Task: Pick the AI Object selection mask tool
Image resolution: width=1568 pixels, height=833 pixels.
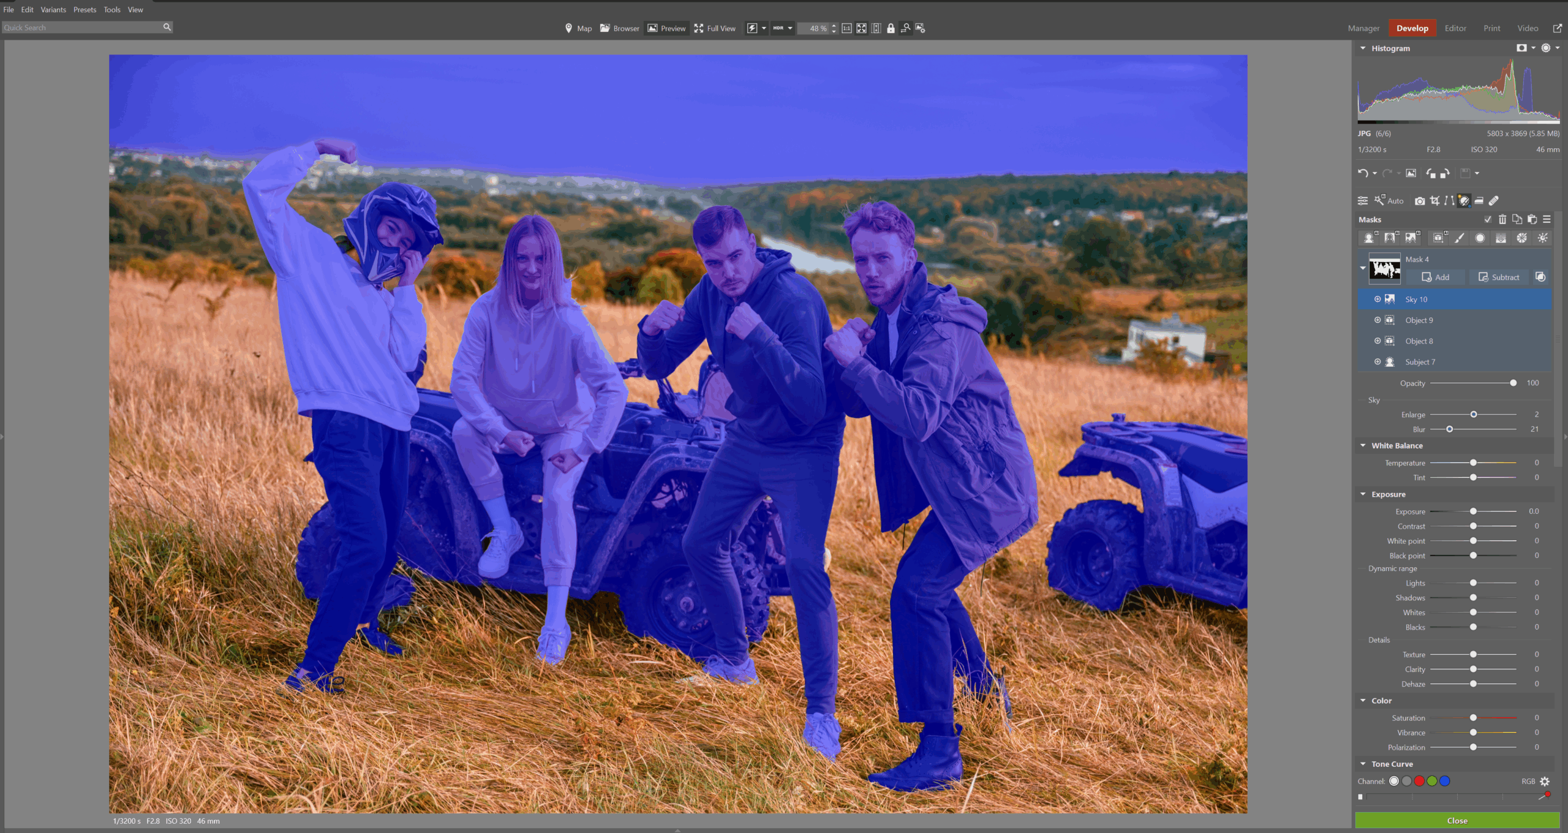Action: [x=1438, y=238]
